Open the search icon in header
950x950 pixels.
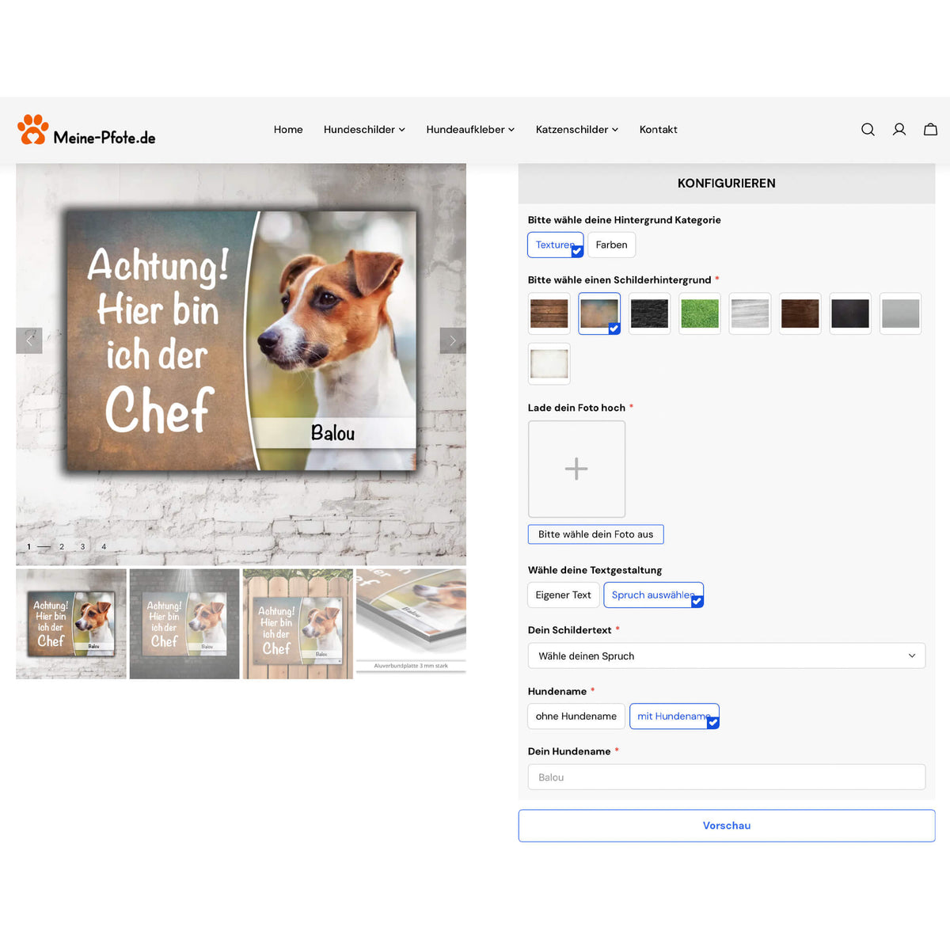coord(868,130)
